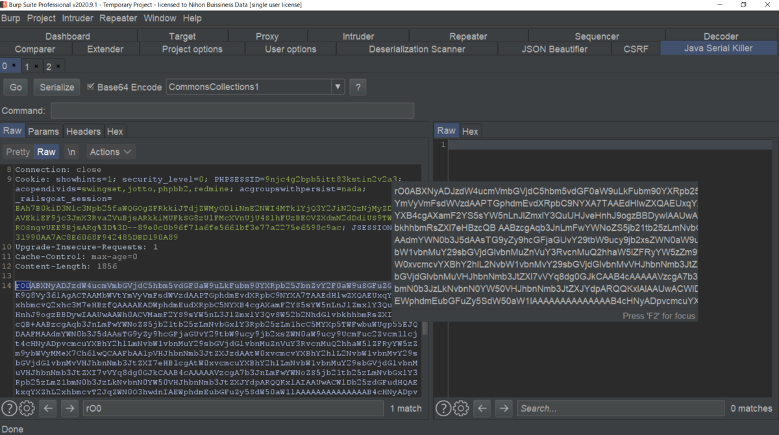This screenshot has height=435, width=779.
Task: Focus the Command input field
Action: click(232, 110)
